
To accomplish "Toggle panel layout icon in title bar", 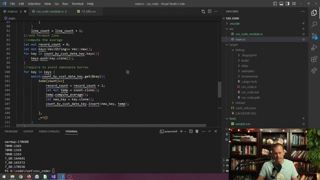I will point(281,3).
